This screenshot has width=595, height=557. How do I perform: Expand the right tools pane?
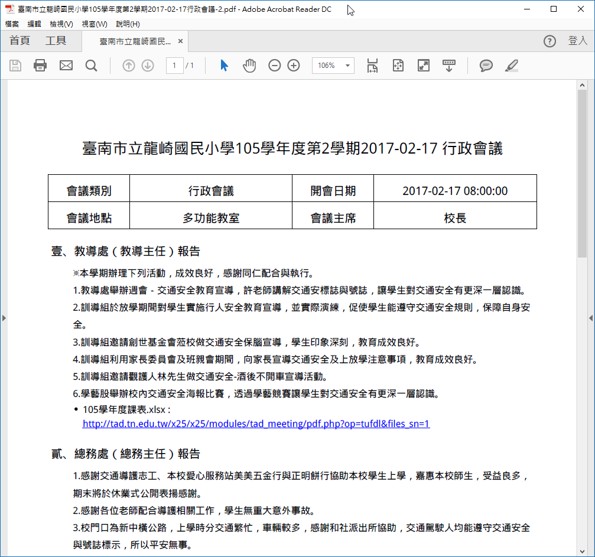590,318
